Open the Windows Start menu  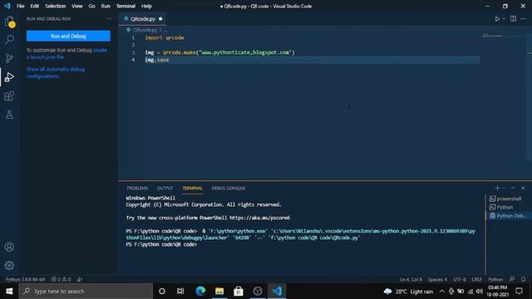[9, 292]
